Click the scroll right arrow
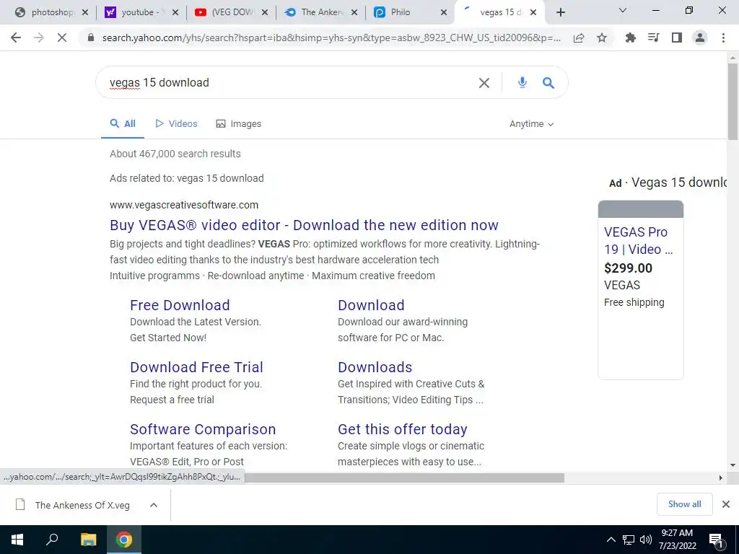Viewport: 739px width, 554px height. coord(721,478)
